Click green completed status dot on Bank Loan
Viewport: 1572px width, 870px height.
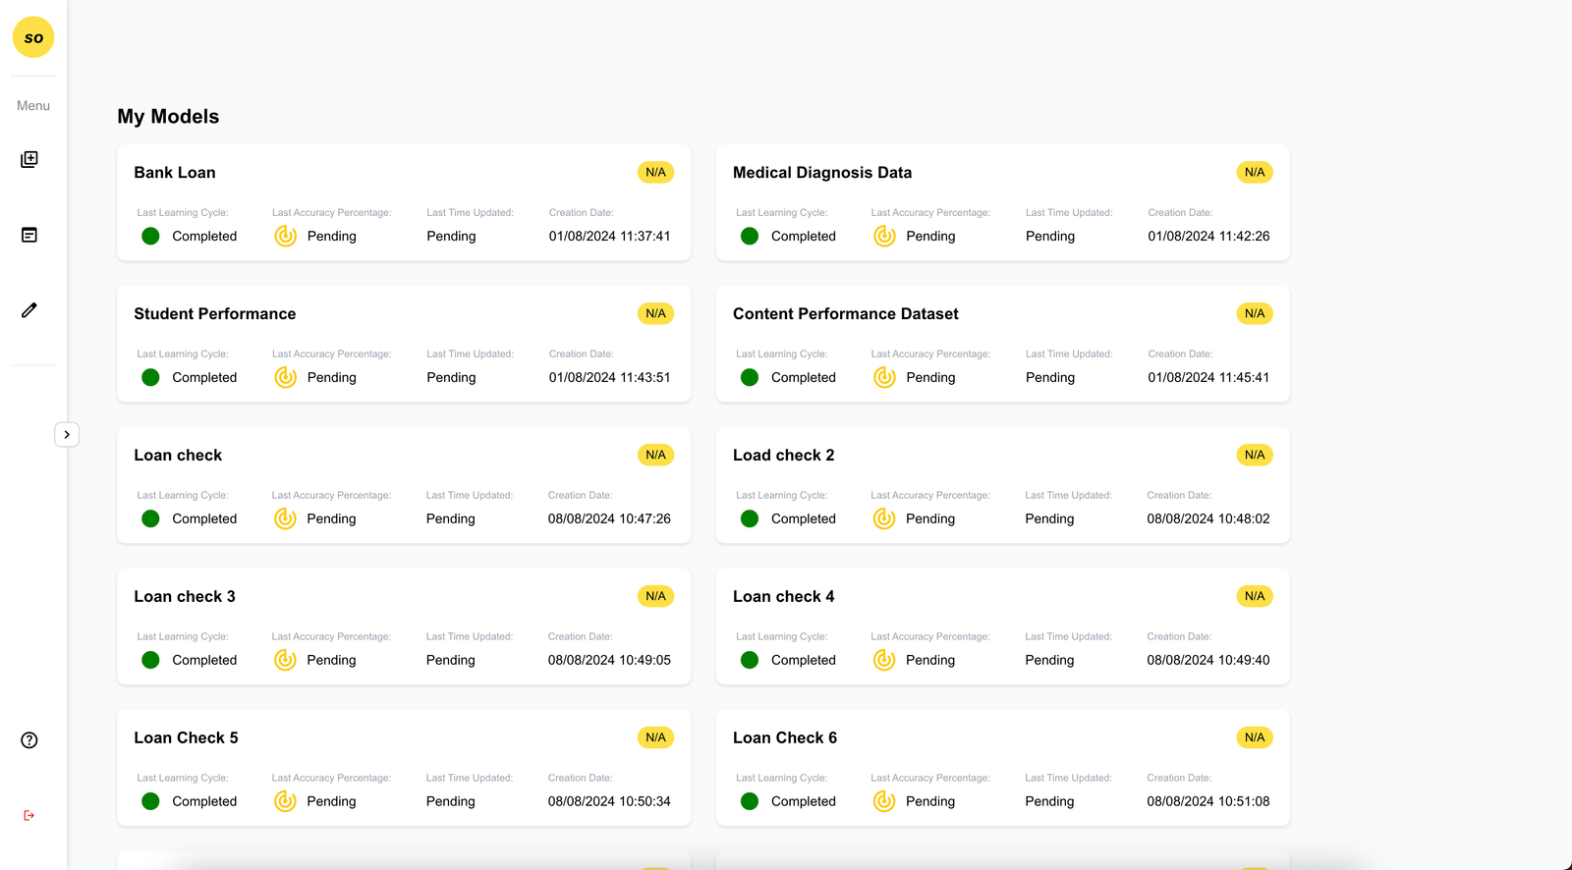[150, 236]
